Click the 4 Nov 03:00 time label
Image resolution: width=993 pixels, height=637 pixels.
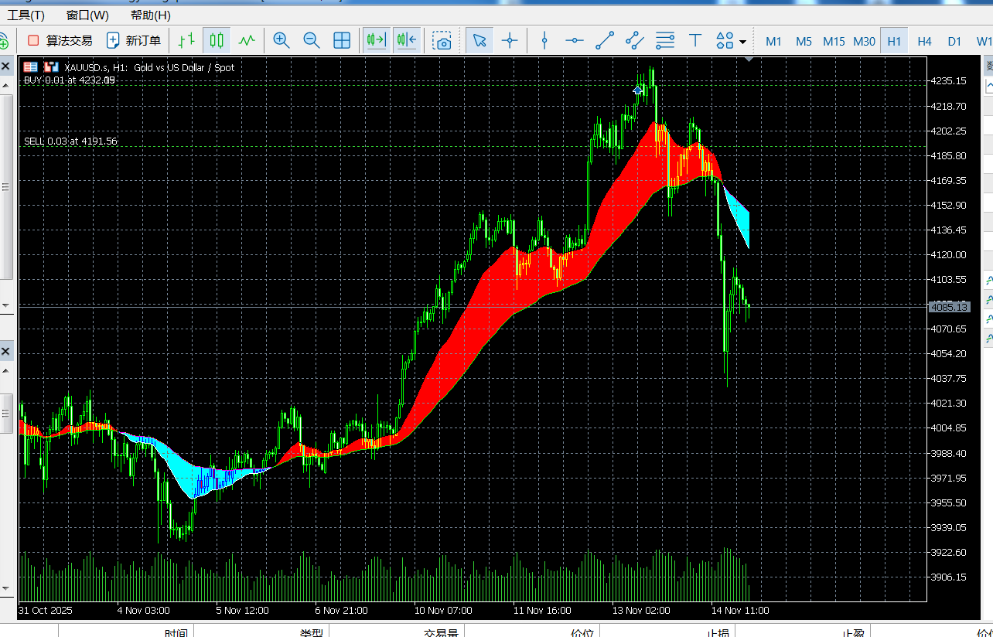(x=144, y=610)
